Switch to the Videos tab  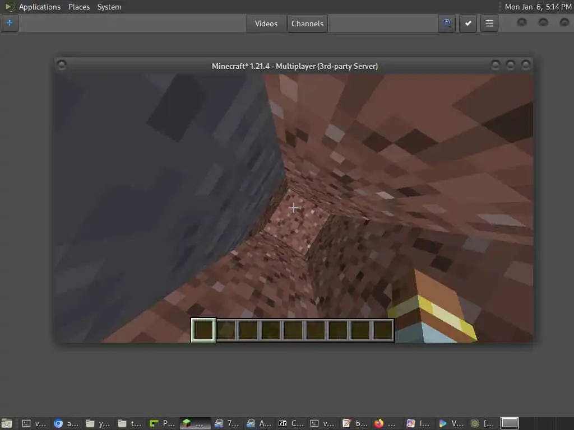pos(266,24)
